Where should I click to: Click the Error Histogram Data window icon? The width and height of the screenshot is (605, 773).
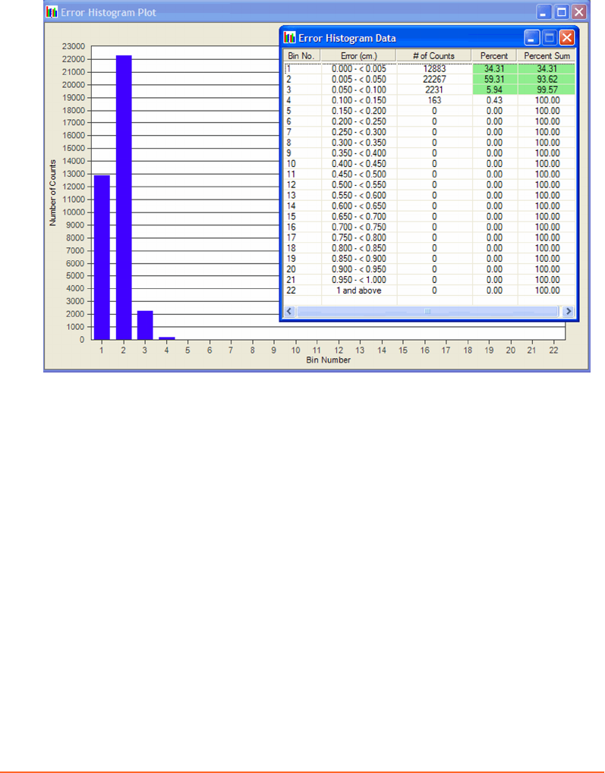[290, 38]
